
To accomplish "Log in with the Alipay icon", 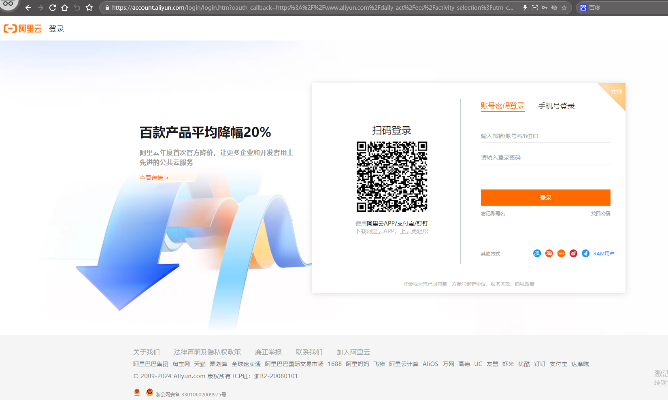I will (x=537, y=253).
